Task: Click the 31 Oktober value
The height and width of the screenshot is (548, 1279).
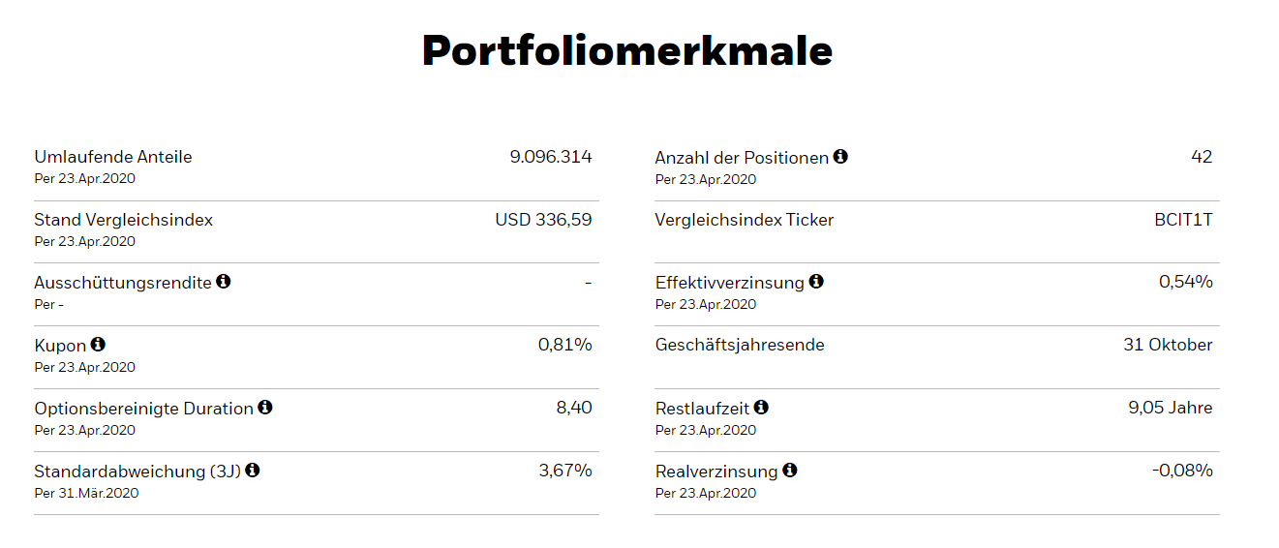Action: click(1168, 345)
